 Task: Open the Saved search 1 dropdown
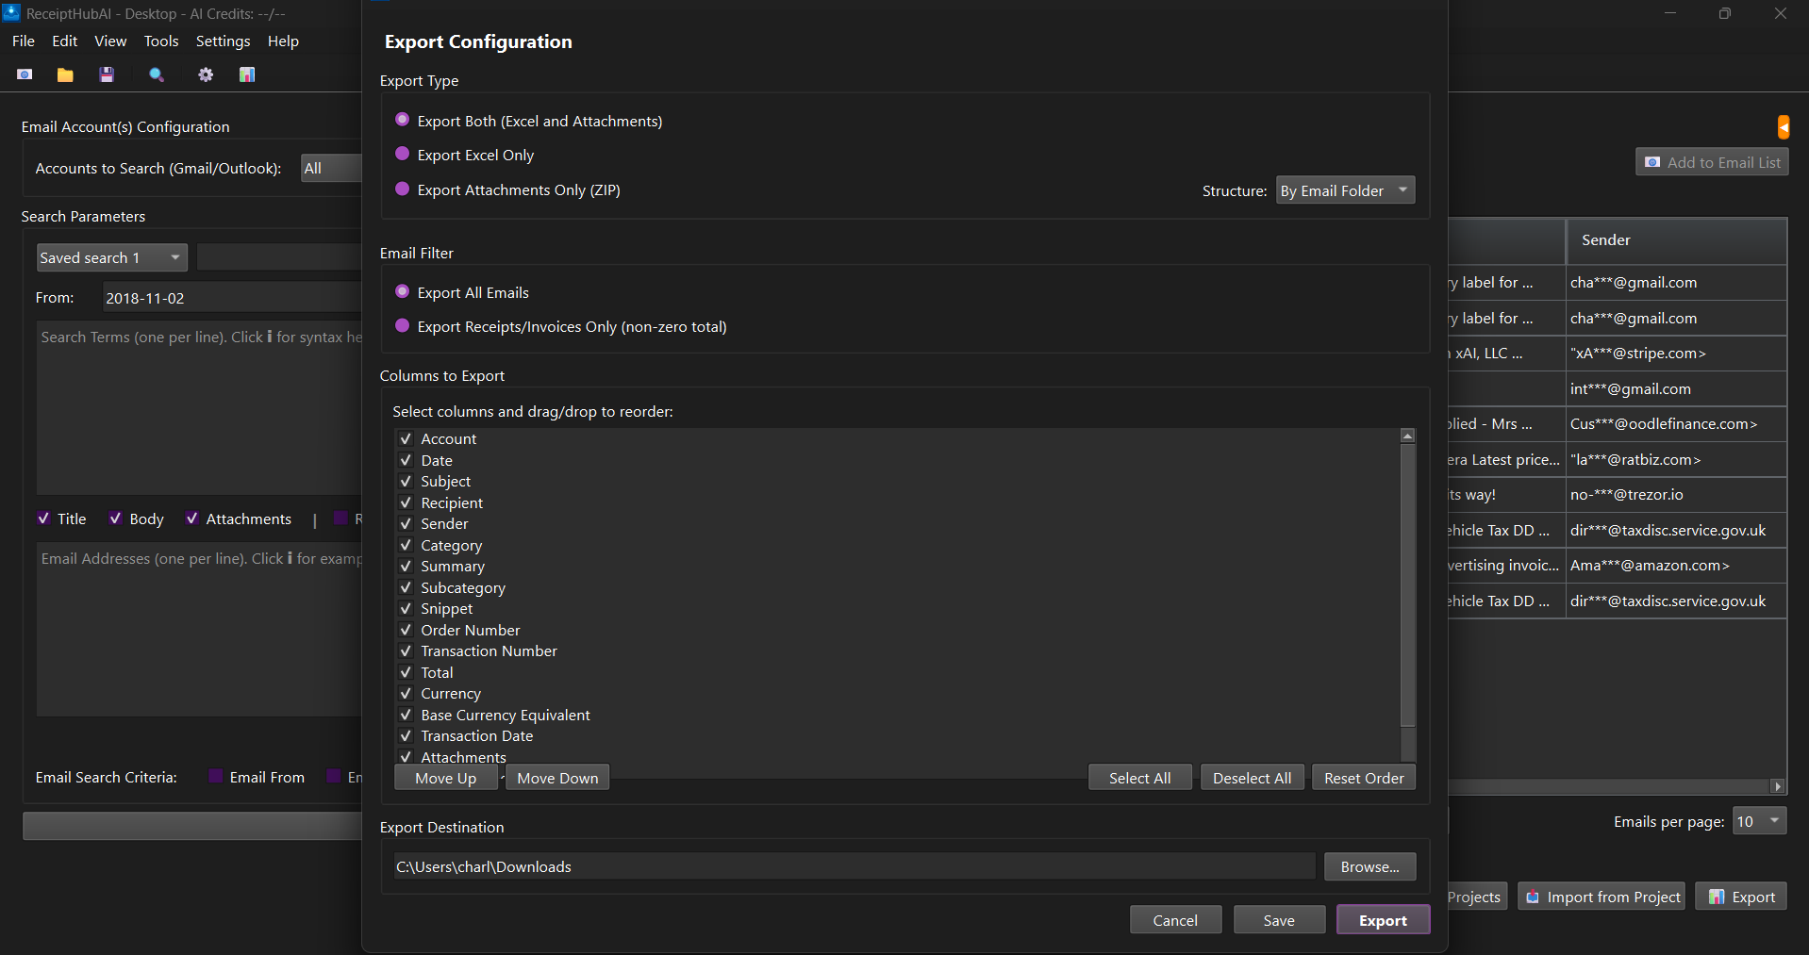[110, 256]
